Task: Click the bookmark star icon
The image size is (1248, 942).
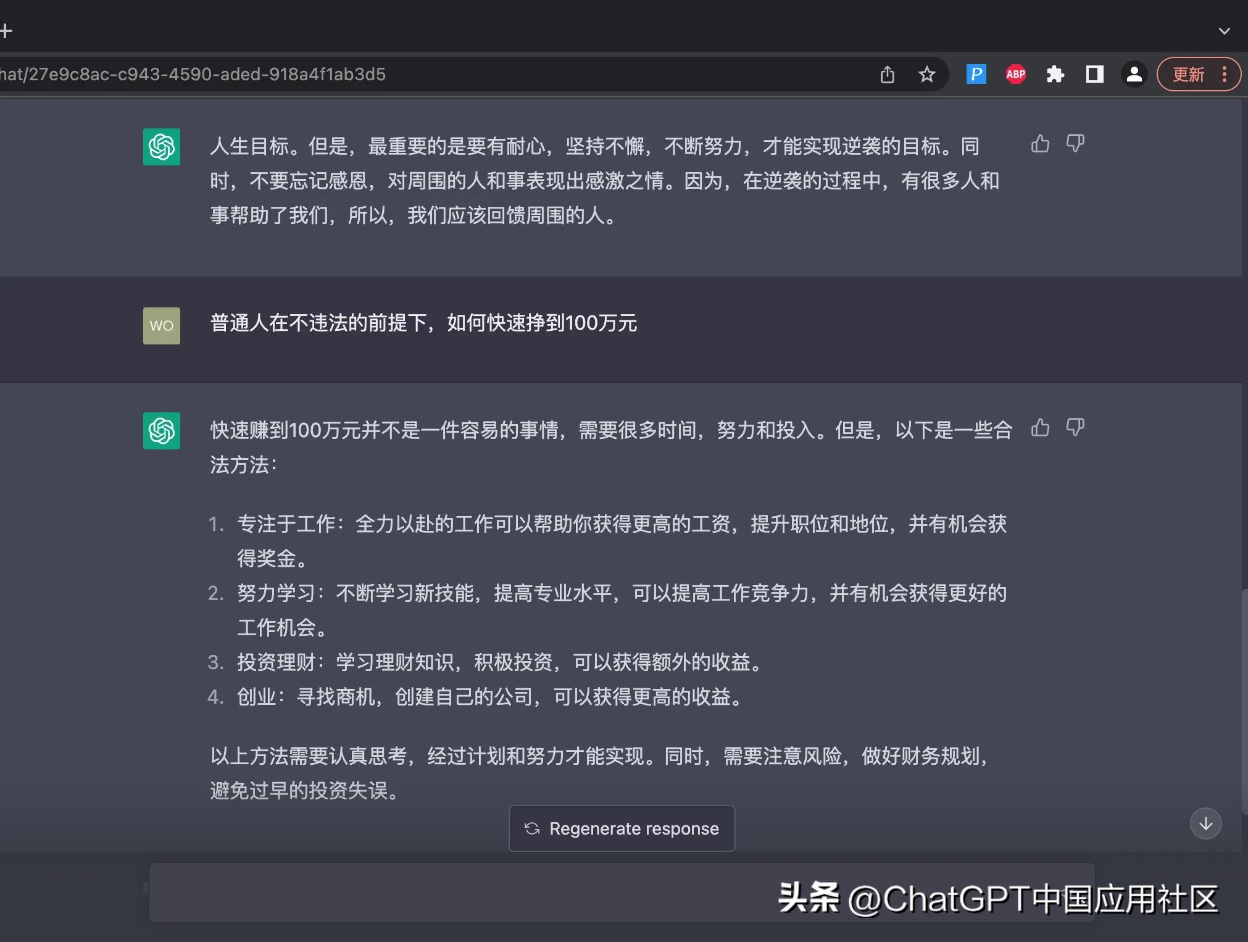Action: click(x=927, y=74)
